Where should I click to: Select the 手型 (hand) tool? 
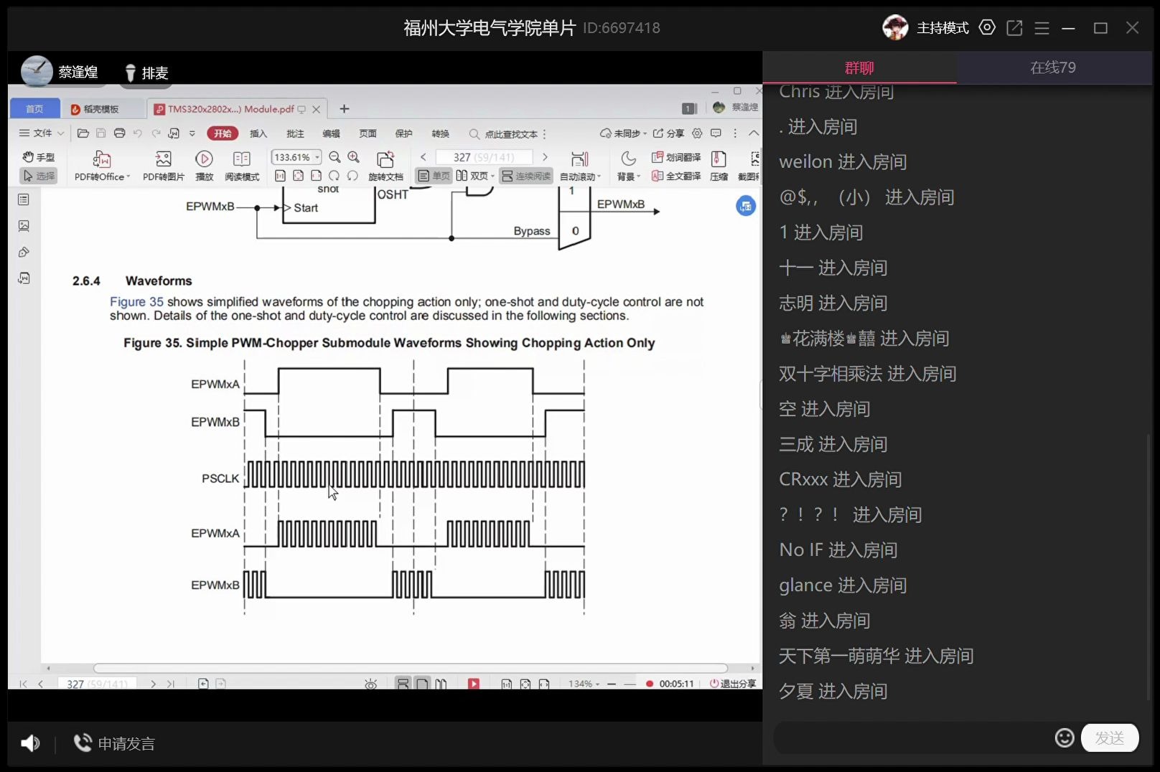[39, 156]
